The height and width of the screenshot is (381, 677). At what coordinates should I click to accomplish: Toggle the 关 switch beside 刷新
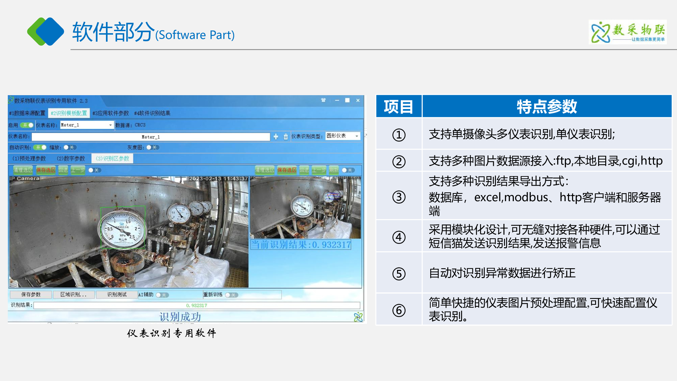coord(348,170)
